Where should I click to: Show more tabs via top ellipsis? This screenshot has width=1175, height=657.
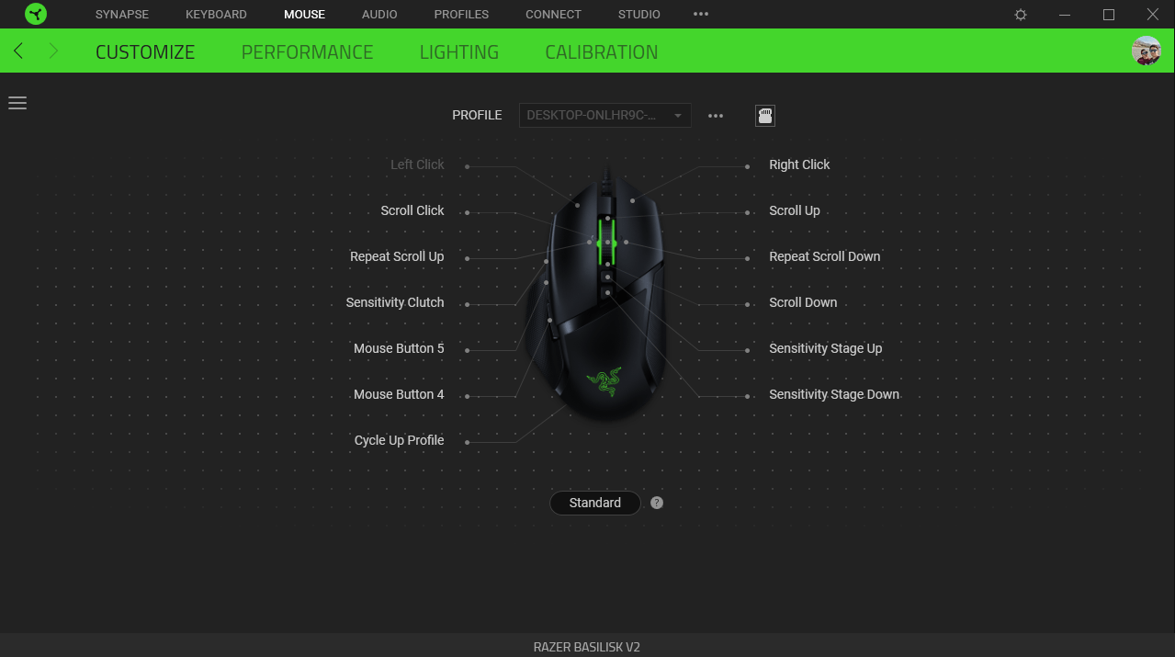pyautogui.click(x=701, y=15)
